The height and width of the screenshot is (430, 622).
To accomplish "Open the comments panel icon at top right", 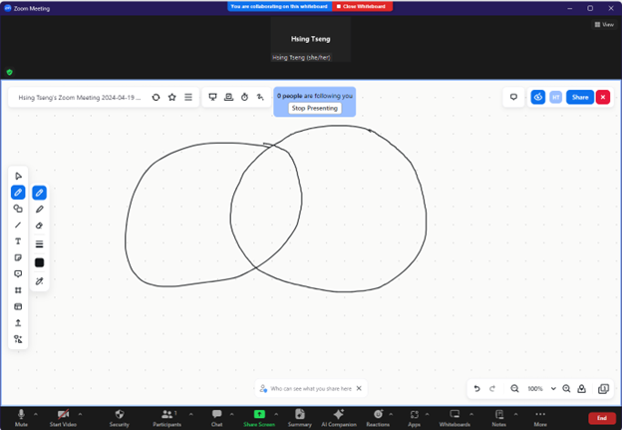I will coord(513,97).
